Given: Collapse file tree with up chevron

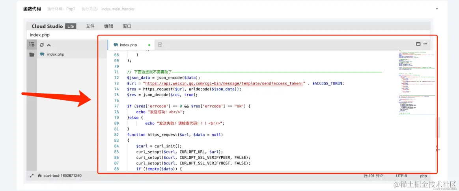Looking at the screenshot, I should coord(49,45).
